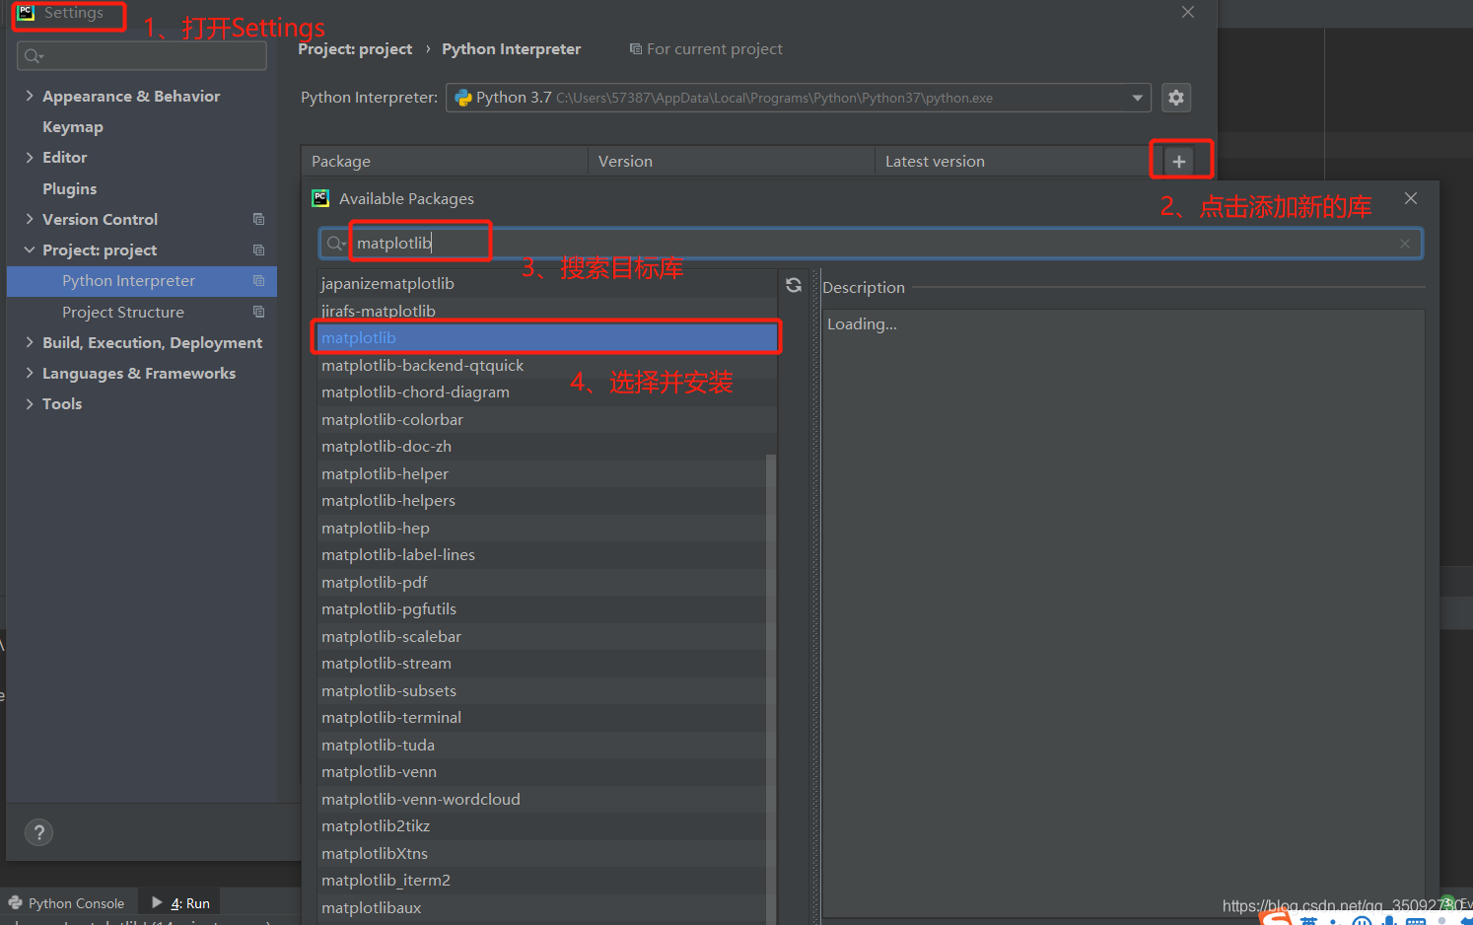
Task: Select the matplotlib package row
Action: [547, 338]
